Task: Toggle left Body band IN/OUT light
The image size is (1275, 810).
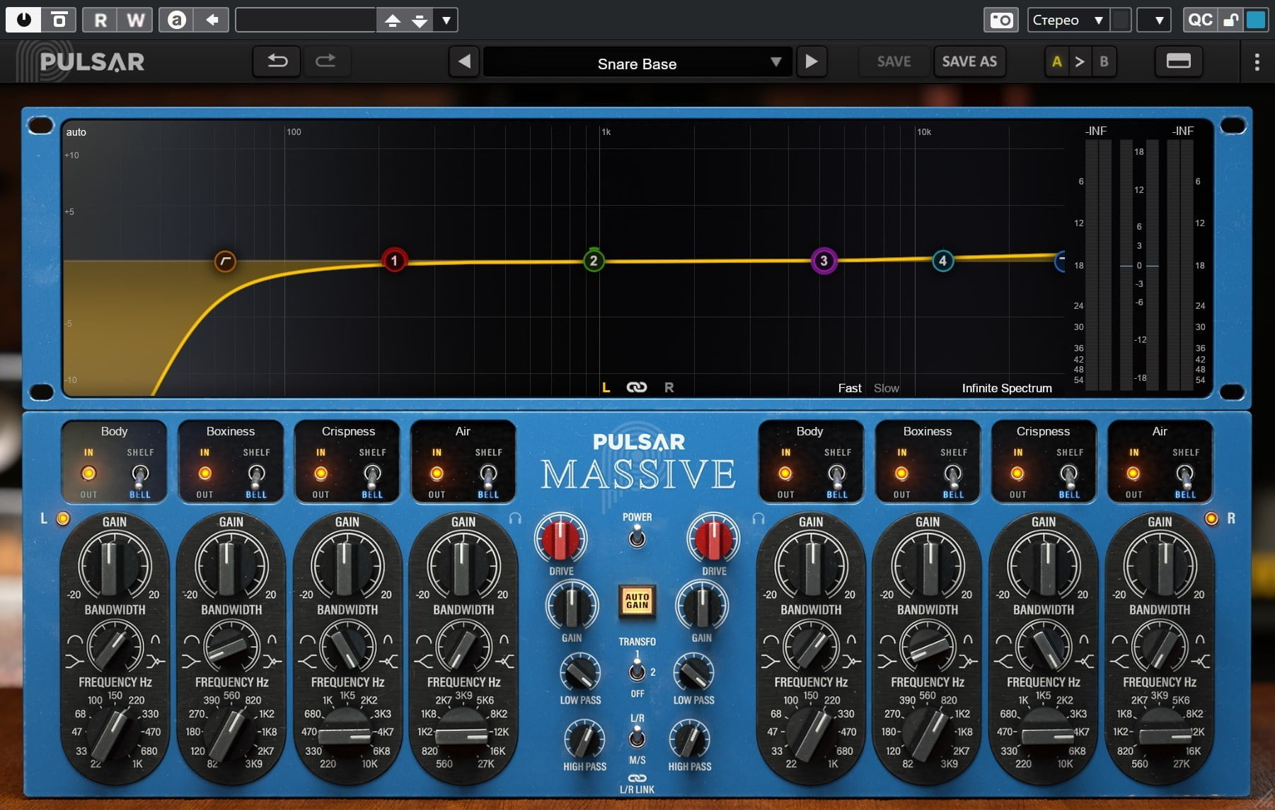Action: pos(88,473)
